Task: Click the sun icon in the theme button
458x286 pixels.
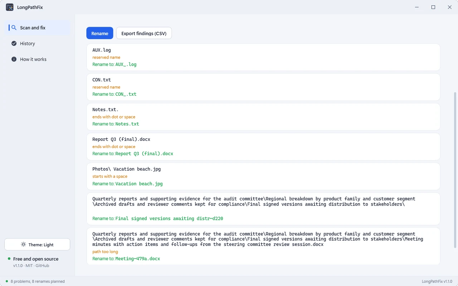Action: point(23,245)
